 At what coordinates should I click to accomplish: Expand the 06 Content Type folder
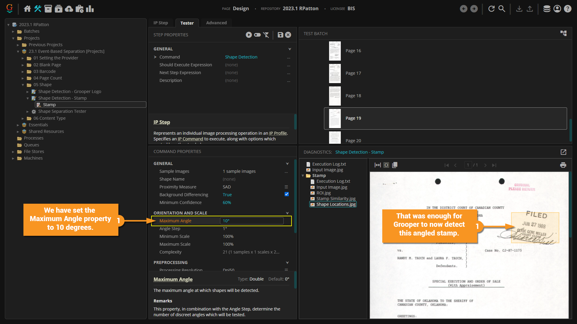point(23,118)
